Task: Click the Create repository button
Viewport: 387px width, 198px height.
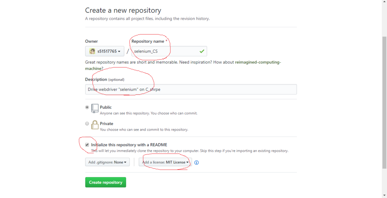Action: (106, 182)
